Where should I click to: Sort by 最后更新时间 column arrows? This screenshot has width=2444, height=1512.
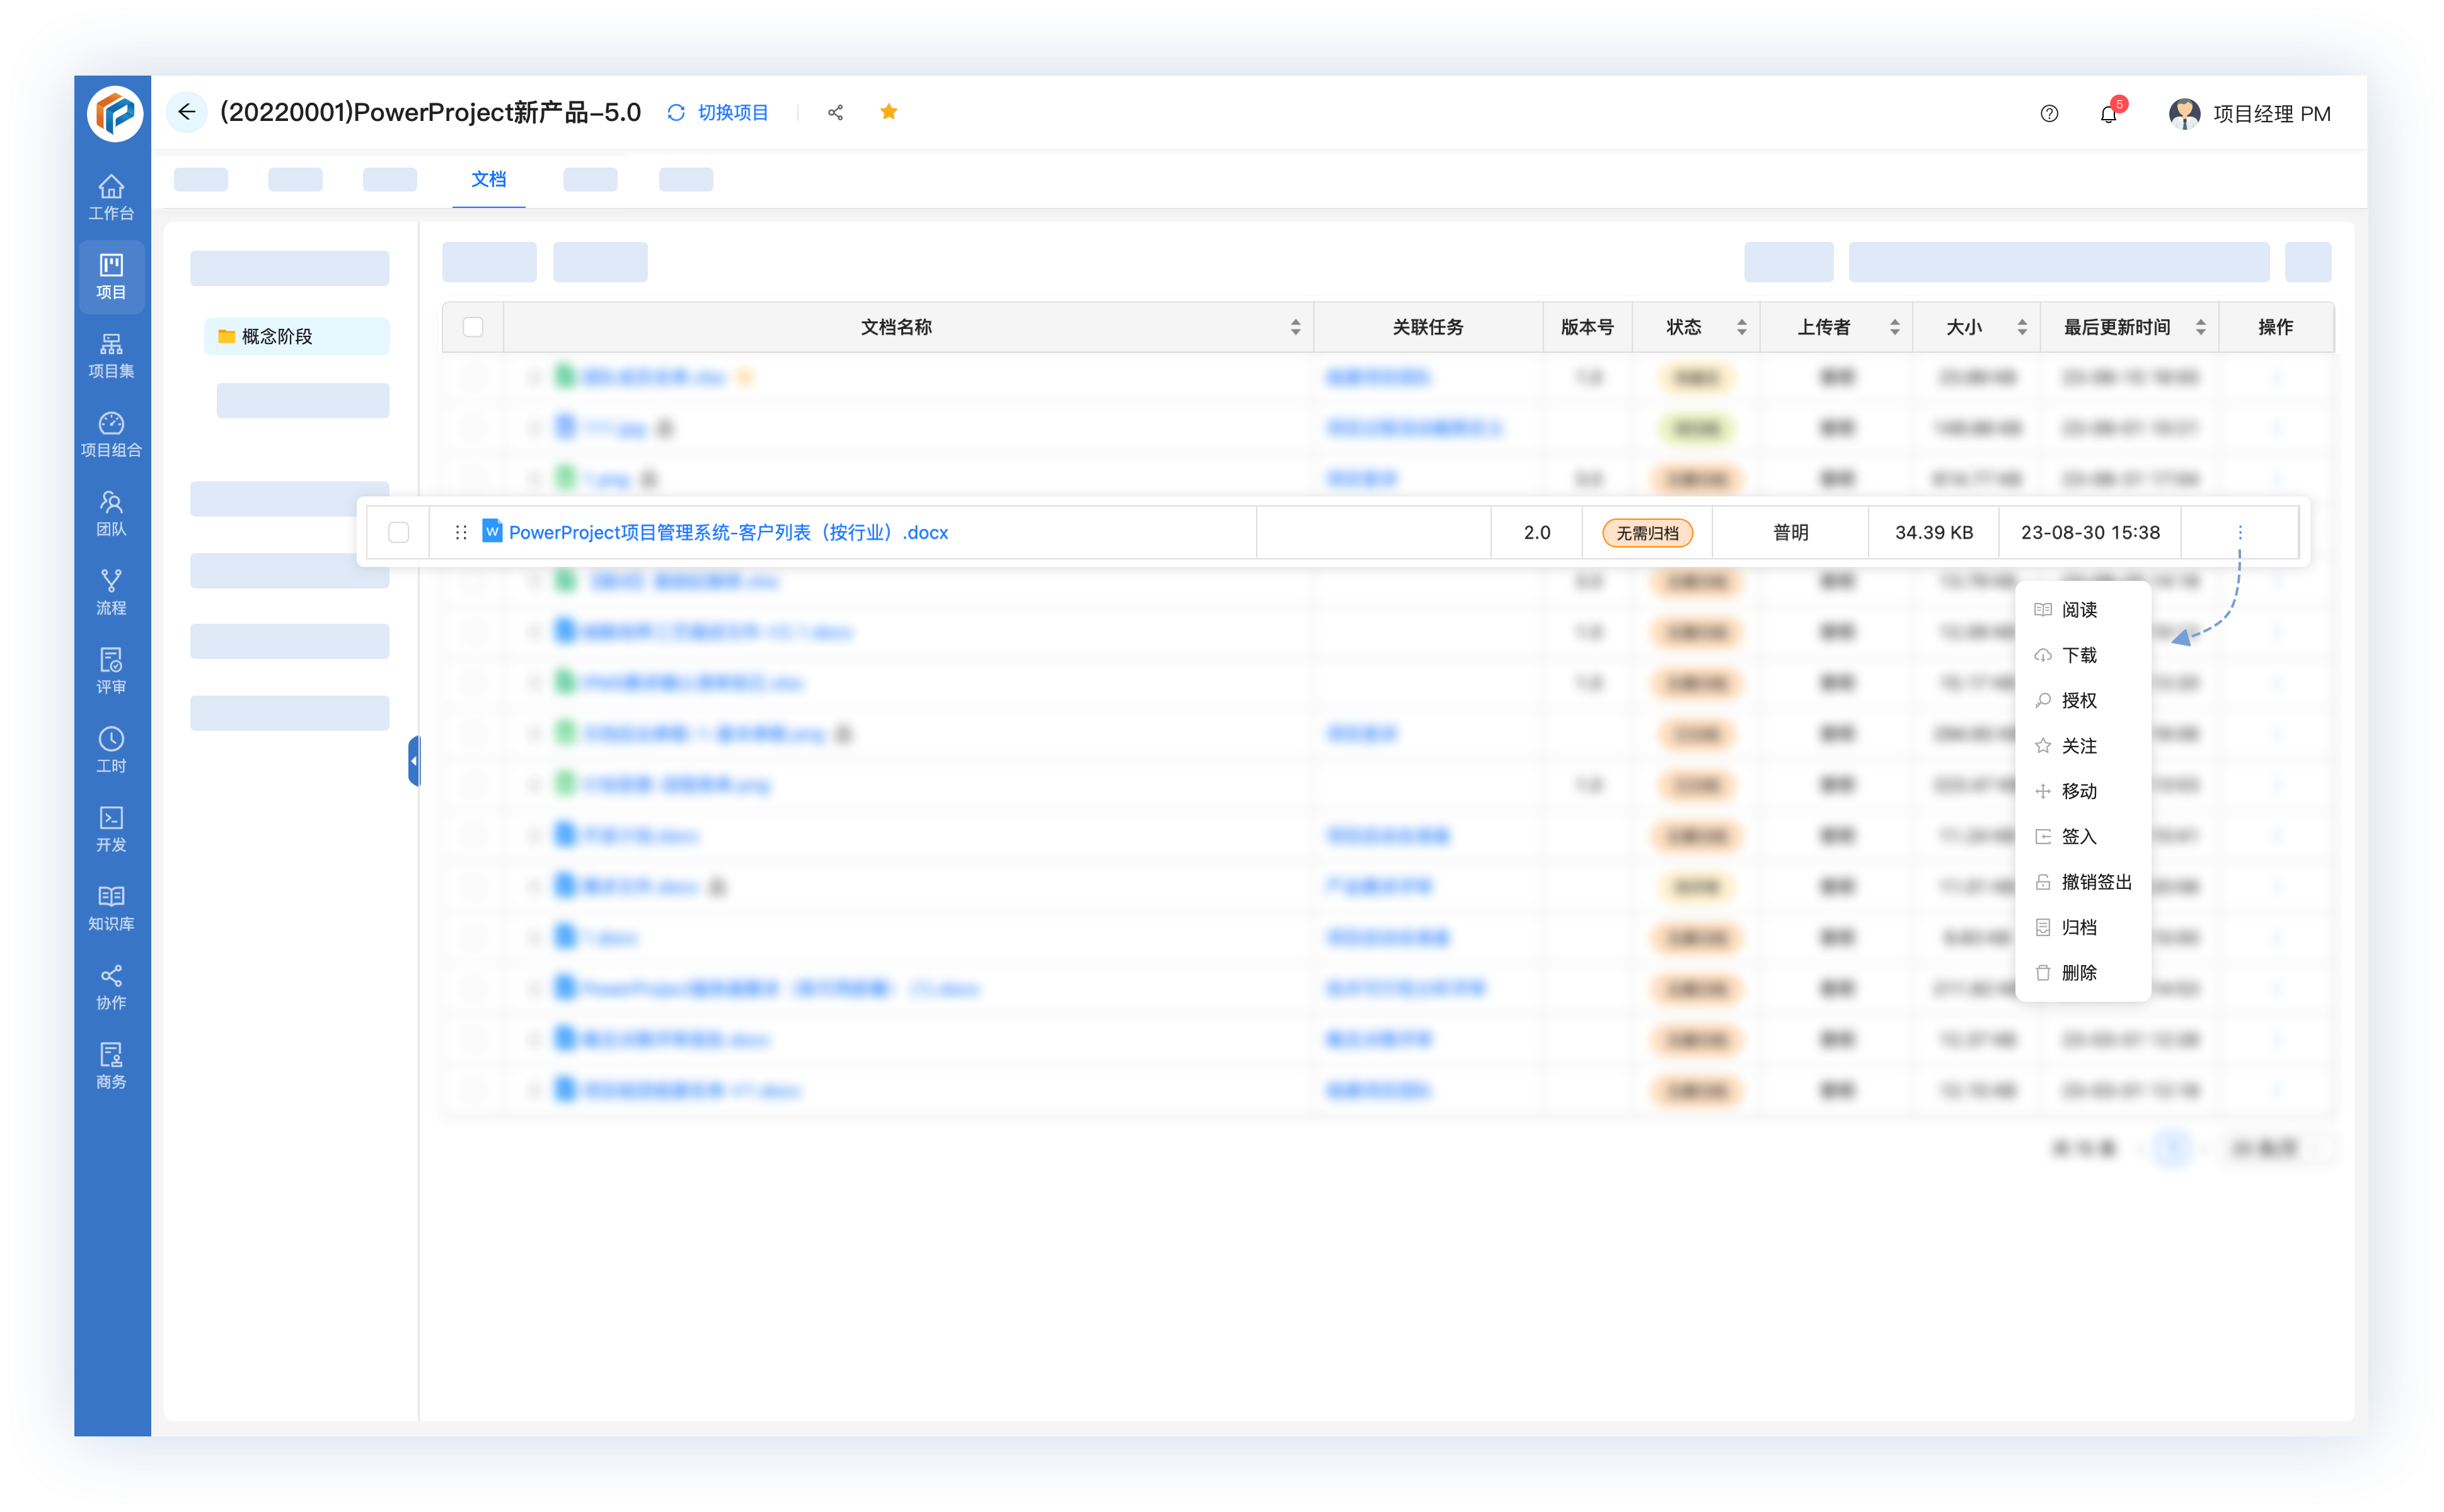(x=2201, y=328)
